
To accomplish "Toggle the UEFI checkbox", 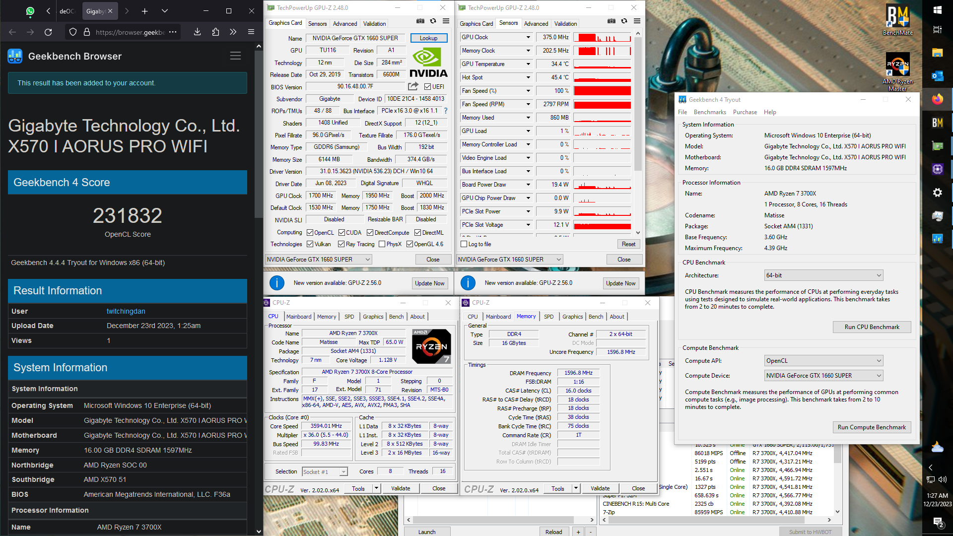I will click(427, 87).
